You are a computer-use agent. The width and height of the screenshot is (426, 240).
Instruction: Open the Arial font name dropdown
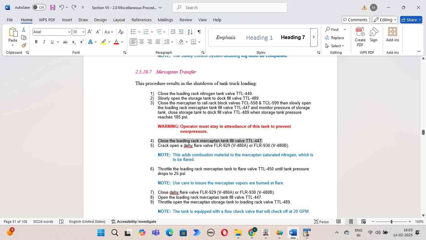click(x=69, y=32)
